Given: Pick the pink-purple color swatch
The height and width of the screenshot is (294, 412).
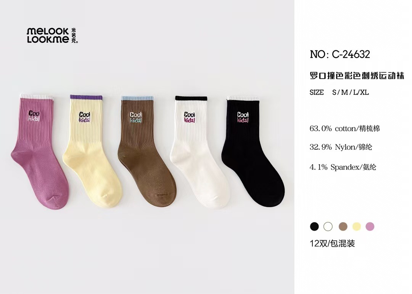Looking at the screenshot, I should (370, 227).
